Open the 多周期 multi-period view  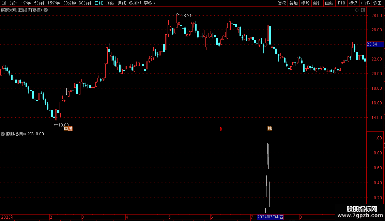[x=135, y=3]
